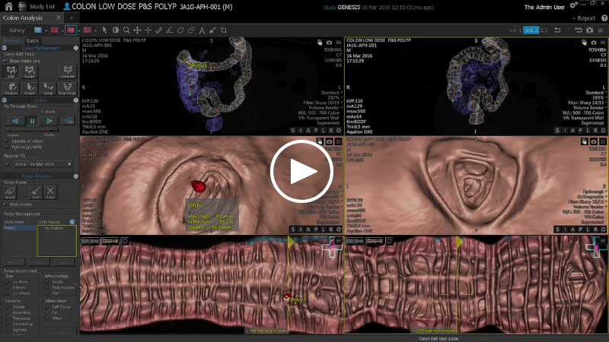Click the reset-all undo icon
The height and width of the screenshot is (342, 609).
pos(579,30)
